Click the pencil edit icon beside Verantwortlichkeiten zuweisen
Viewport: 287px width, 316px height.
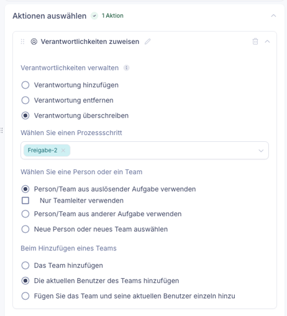click(147, 42)
